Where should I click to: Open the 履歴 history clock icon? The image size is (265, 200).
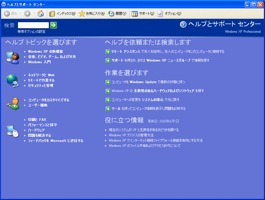[111, 14]
